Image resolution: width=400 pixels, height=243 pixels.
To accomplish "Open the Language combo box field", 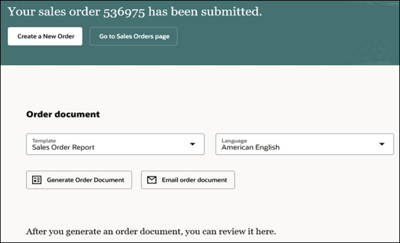I will [x=305, y=144].
